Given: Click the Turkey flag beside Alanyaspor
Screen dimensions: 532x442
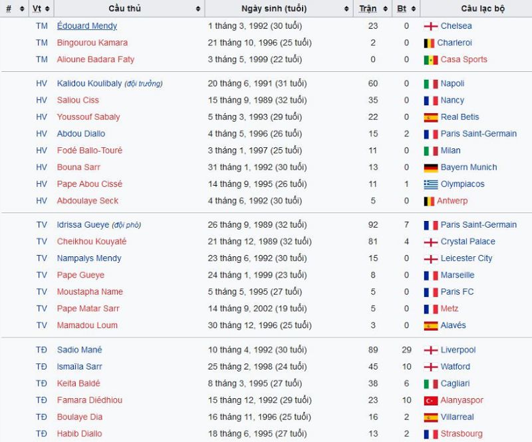Looking at the screenshot, I should click(430, 401).
